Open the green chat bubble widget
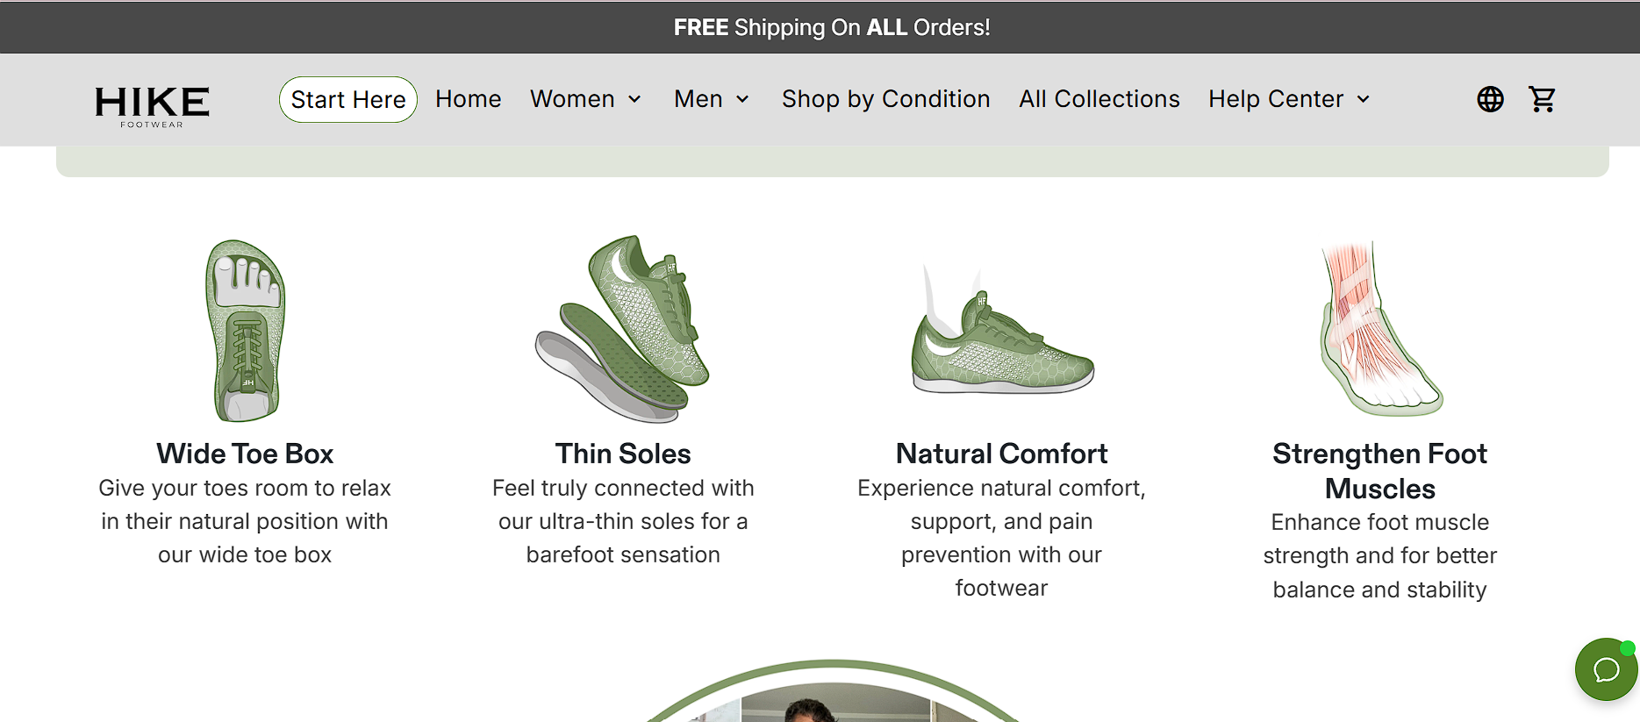Screen dimensions: 1640x722 (x=1606, y=669)
